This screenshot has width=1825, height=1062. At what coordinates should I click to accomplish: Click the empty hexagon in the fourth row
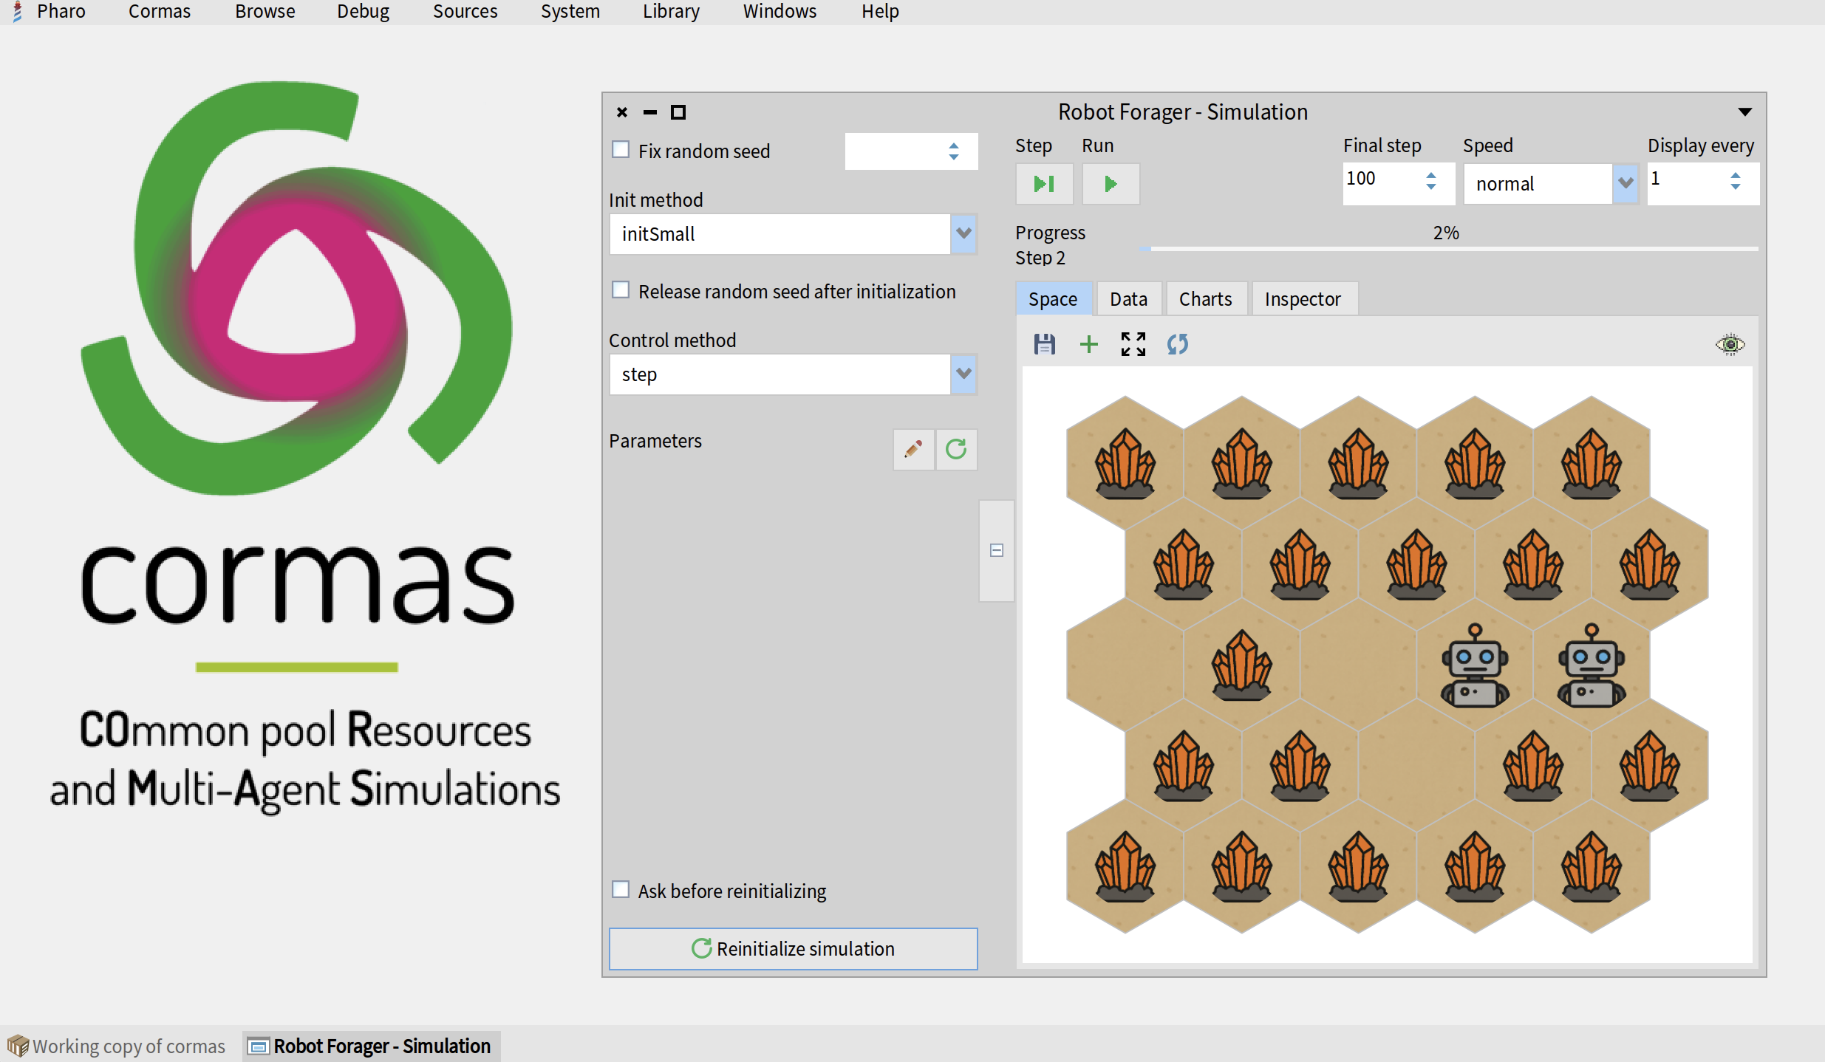point(1416,766)
